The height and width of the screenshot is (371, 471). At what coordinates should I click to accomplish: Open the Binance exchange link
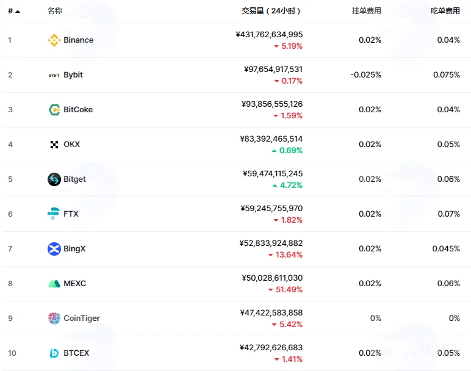point(79,40)
